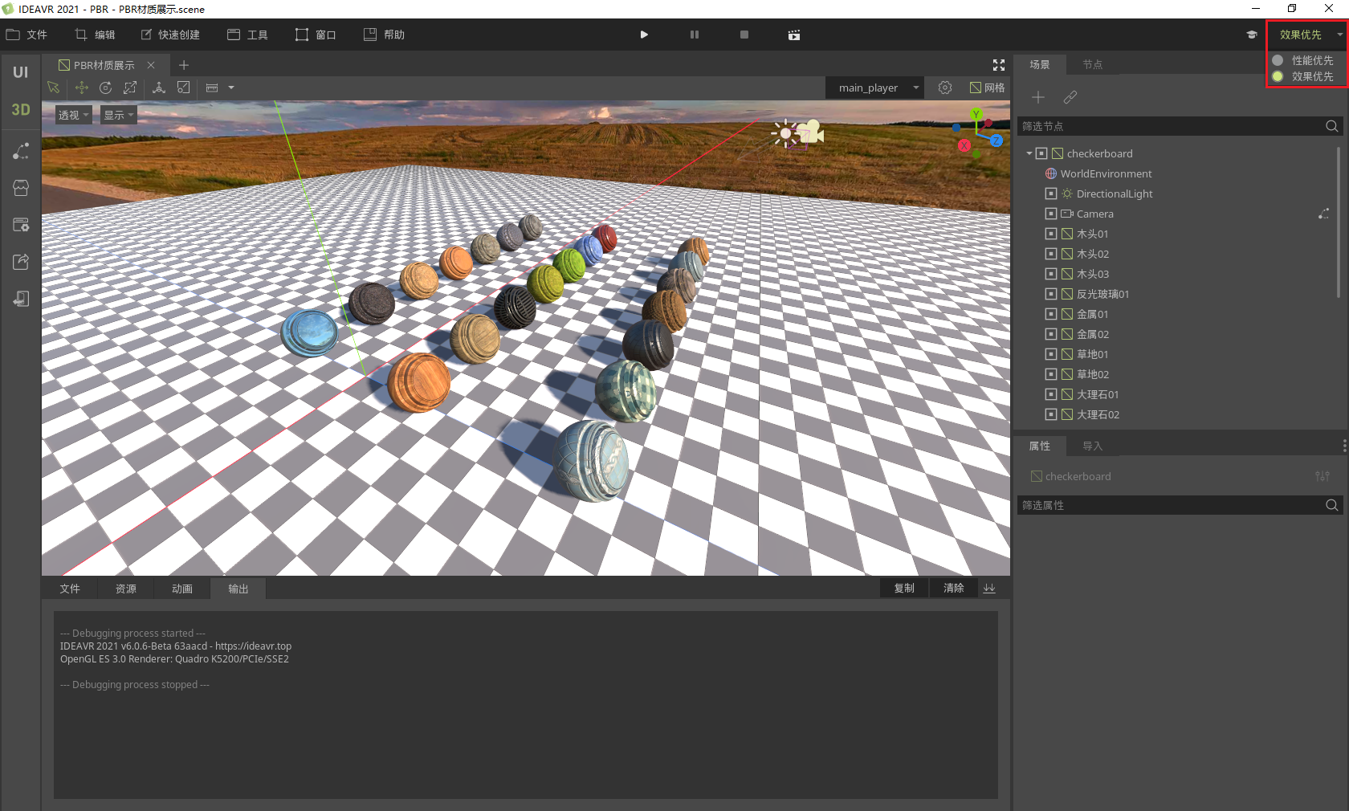Toggle visibility of checkerboard node
This screenshot has width=1349, height=811.
coord(1041,153)
